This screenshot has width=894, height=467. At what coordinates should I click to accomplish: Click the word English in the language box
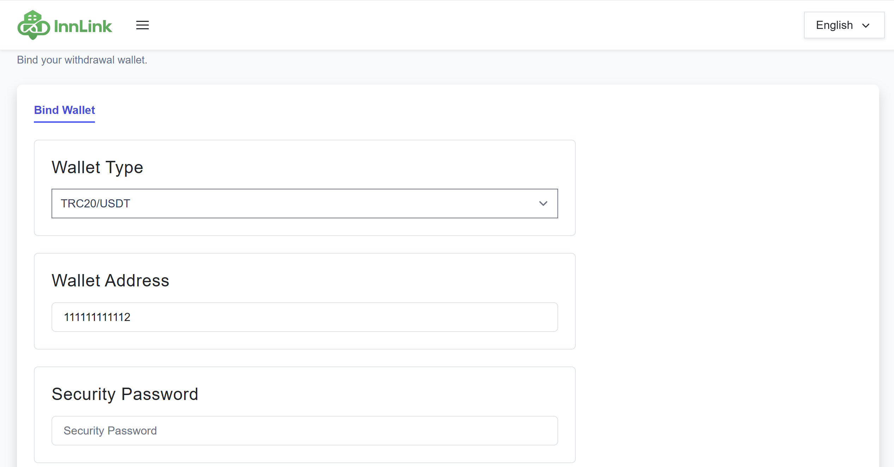pos(834,25)
